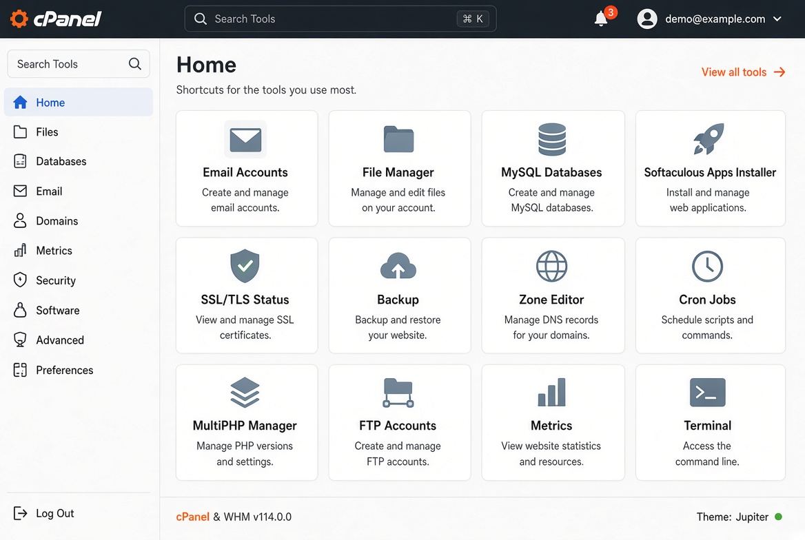Image resolution: width=805 pixels, height=540 pixels.
Task: Open the notifications bell
Action: click(601, 19)
